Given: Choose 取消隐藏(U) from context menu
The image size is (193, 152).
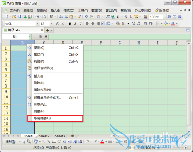Looking at the screenshot, I should (55, 118).
